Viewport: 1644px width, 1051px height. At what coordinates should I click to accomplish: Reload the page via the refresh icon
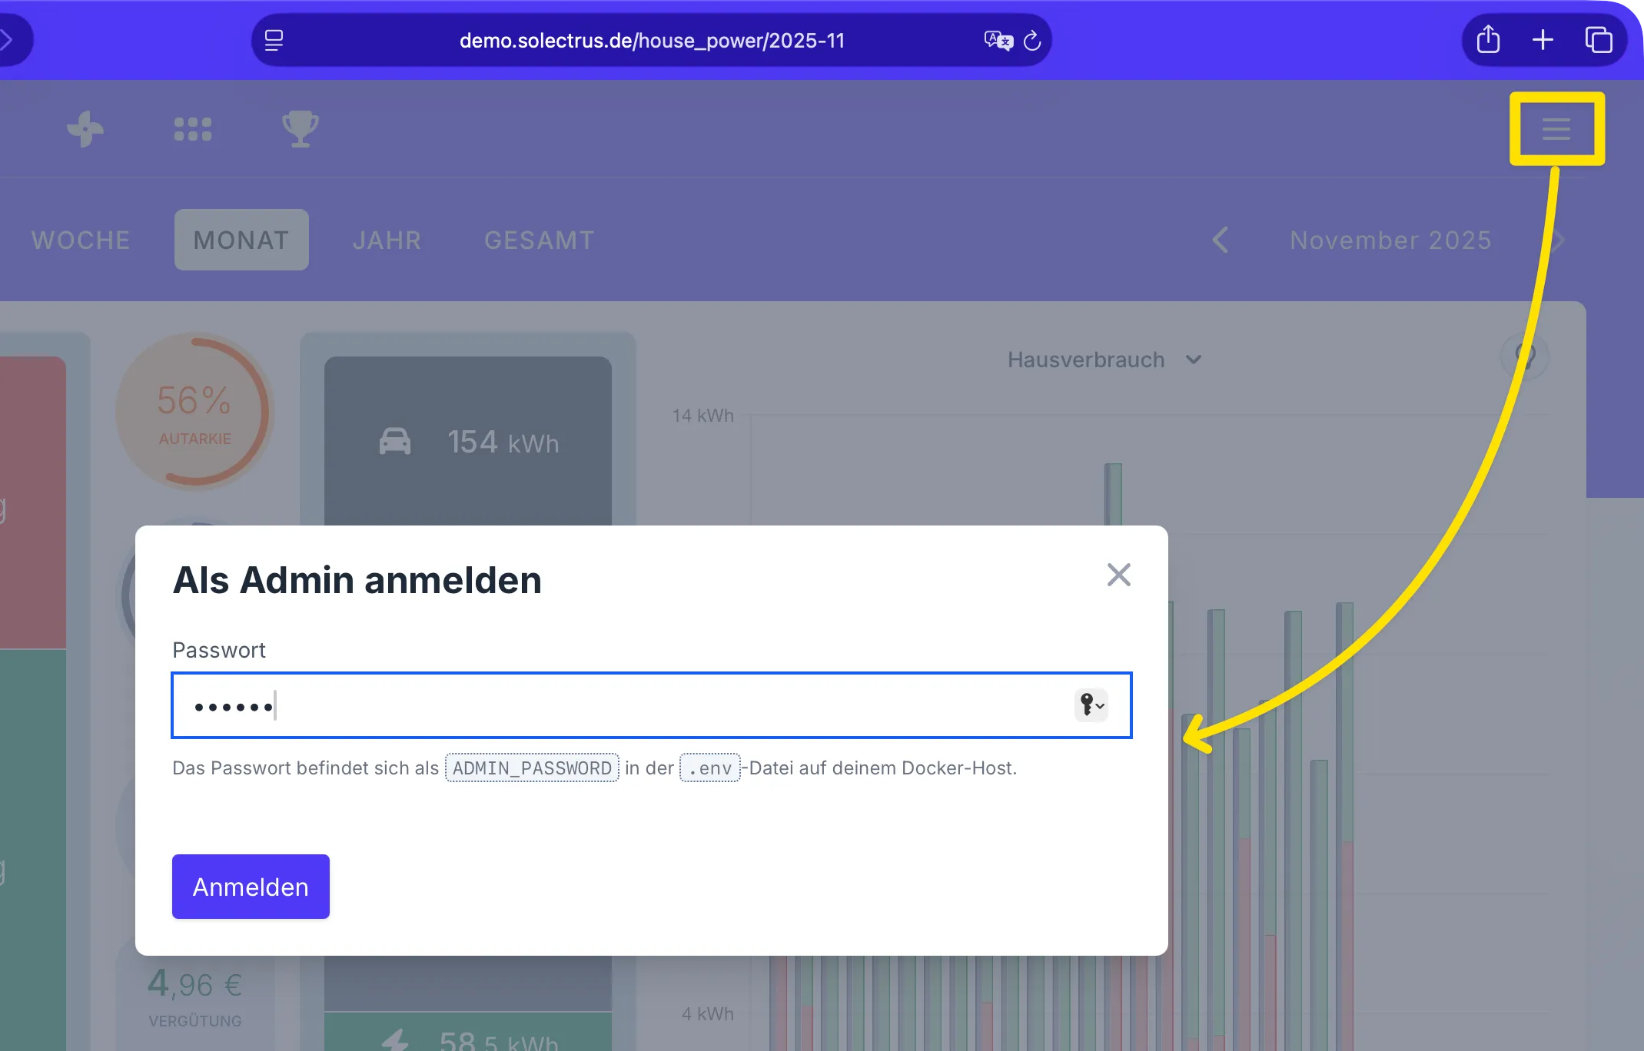[x=1032, y=40]
